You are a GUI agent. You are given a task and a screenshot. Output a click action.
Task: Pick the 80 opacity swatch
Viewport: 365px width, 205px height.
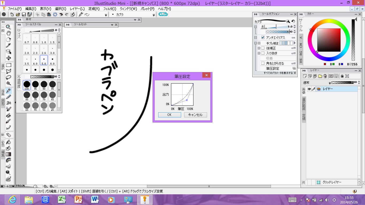click(27, 95)
